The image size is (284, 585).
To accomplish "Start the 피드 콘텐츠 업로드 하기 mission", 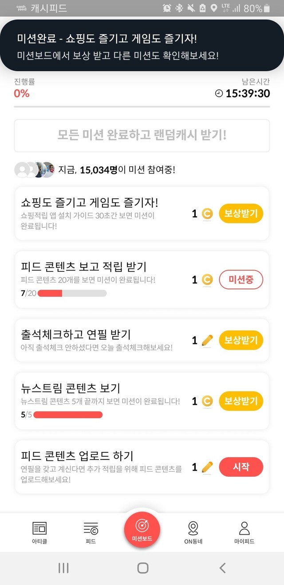I will 241,467.
